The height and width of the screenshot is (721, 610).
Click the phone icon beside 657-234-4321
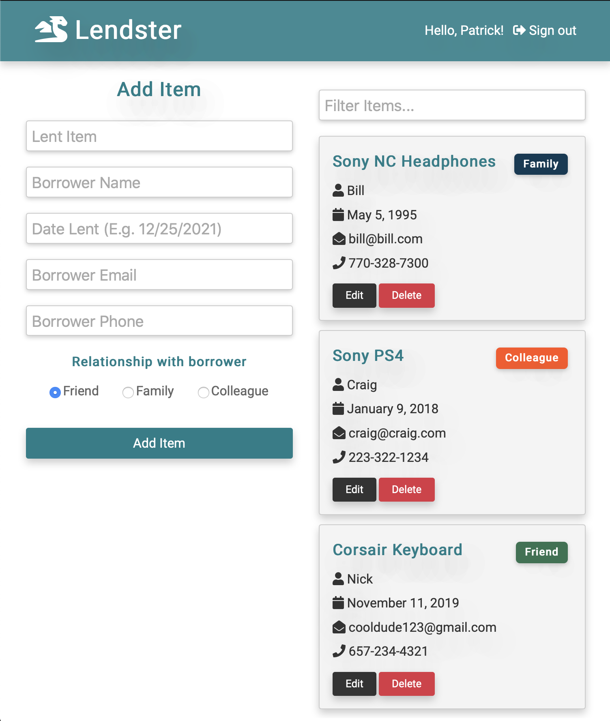339,651
